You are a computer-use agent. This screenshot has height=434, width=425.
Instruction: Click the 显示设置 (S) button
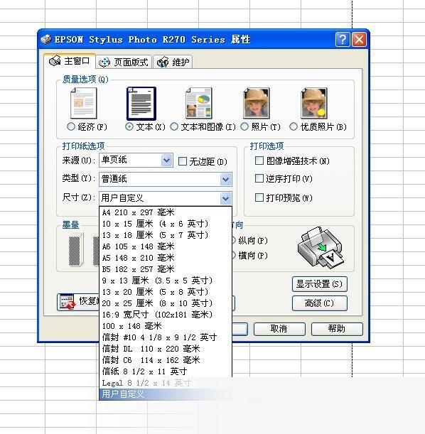tap(320, 284)
